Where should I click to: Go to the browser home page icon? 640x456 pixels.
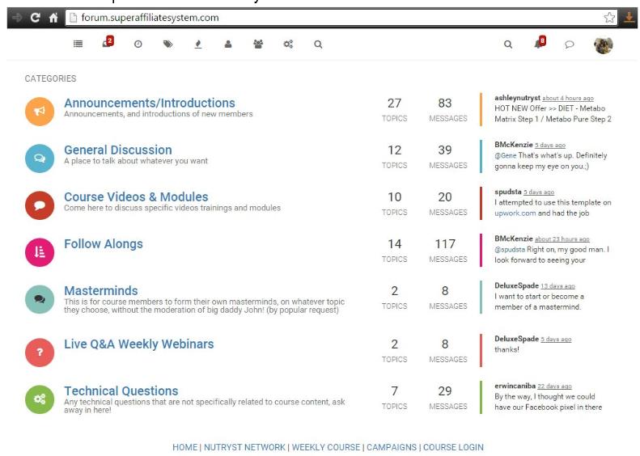click(53, 18)
